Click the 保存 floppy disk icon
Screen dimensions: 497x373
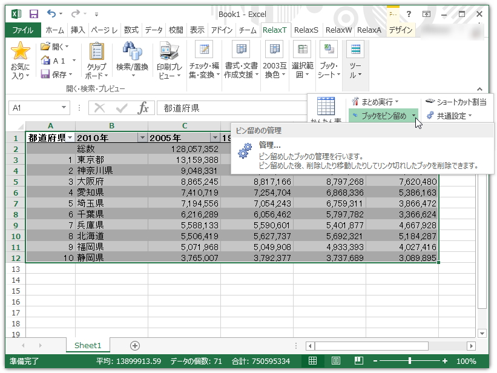[x=45, y=74]
